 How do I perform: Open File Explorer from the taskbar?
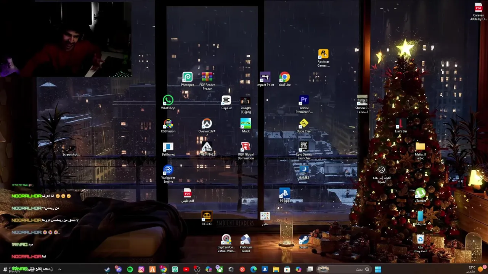click(276, 269)
